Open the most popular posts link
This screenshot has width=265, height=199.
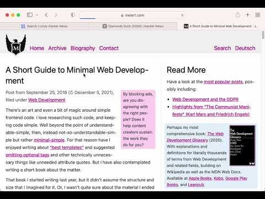point(223,82)
